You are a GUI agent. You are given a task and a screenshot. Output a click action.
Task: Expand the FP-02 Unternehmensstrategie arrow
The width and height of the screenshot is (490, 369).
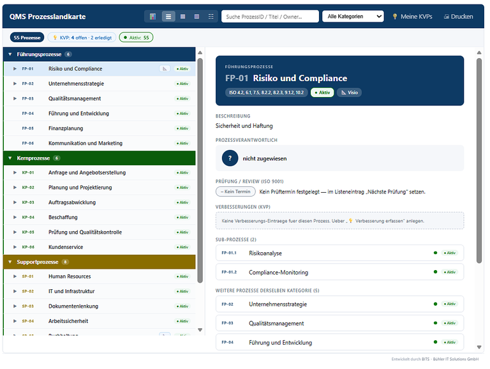tap(15, 84)
